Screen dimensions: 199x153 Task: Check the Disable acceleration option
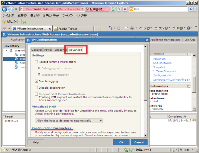(36, 88)
